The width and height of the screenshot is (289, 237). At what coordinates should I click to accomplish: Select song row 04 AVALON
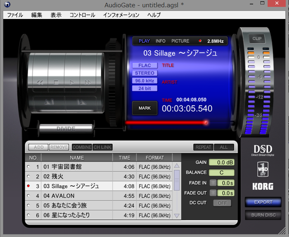pos(99,196)
